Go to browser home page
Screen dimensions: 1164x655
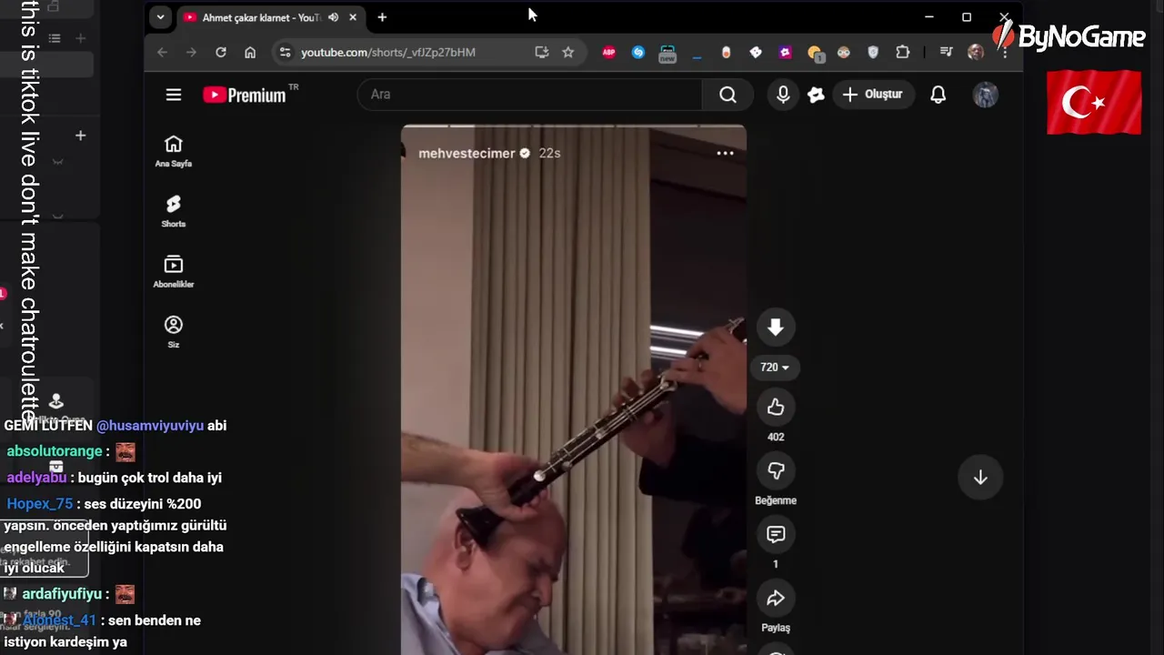pos(250,53)
